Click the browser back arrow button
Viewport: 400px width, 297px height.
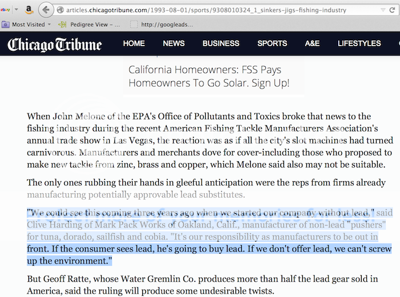click(x=47, y=10)
